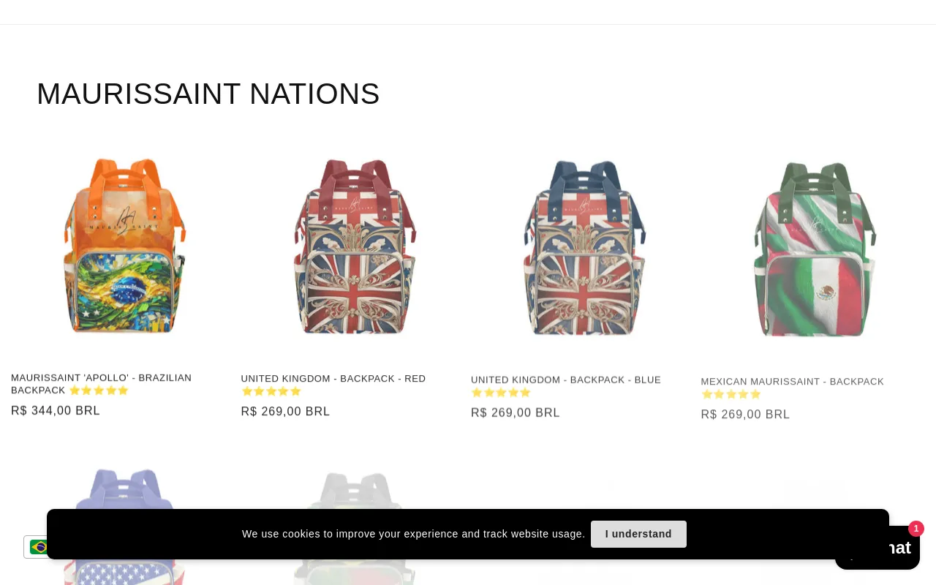Click star rating under Mexican backpack
This screenshot has height=585, width=936.
coord(731,394)
